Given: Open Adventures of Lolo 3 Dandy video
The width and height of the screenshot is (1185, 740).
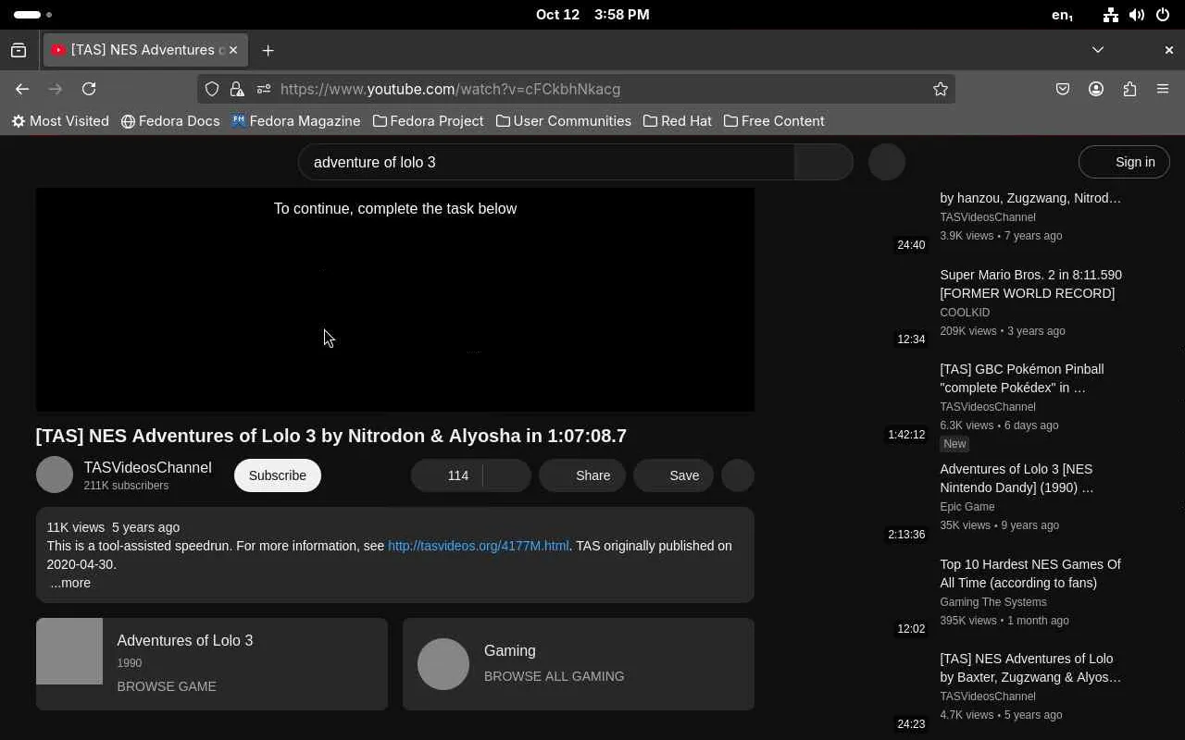Looking at the screenshot, I should (x=1017, y=478).
